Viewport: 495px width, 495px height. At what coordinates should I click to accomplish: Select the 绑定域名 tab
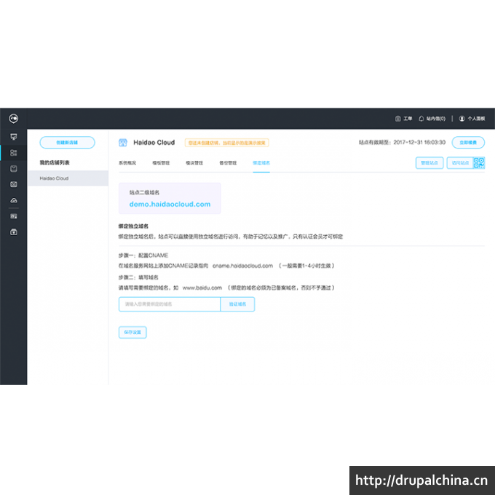click(261, 163)
